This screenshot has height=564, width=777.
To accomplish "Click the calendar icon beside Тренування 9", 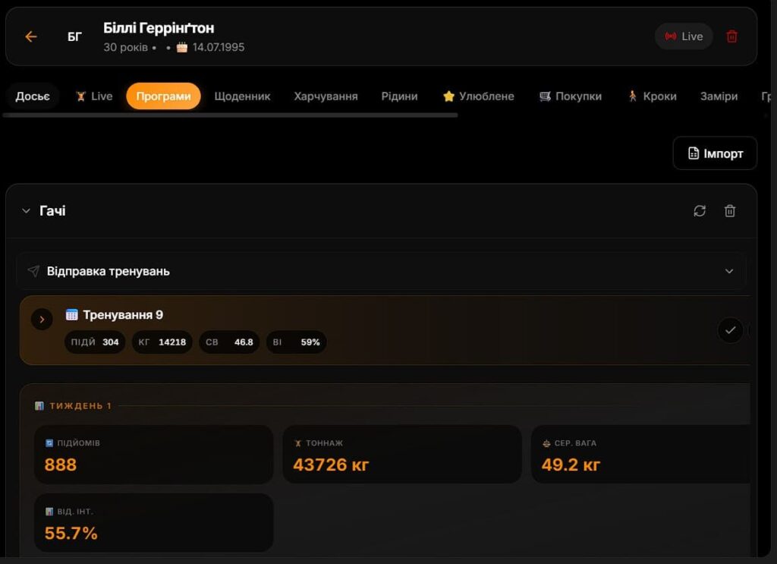I will point(72,315).
